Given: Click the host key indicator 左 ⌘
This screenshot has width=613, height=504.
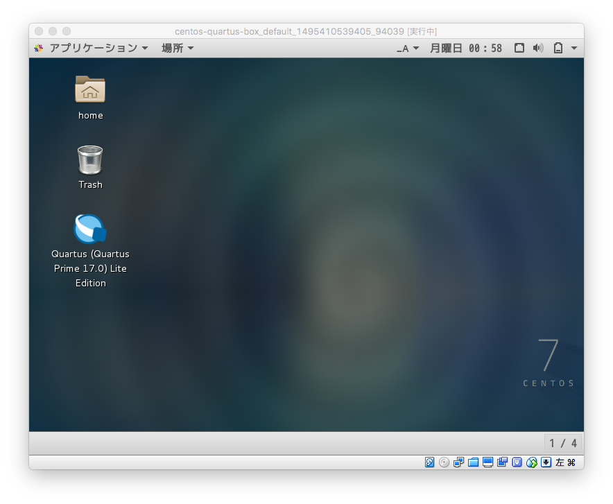Looking at the screenshot, I should click(565, 462).
